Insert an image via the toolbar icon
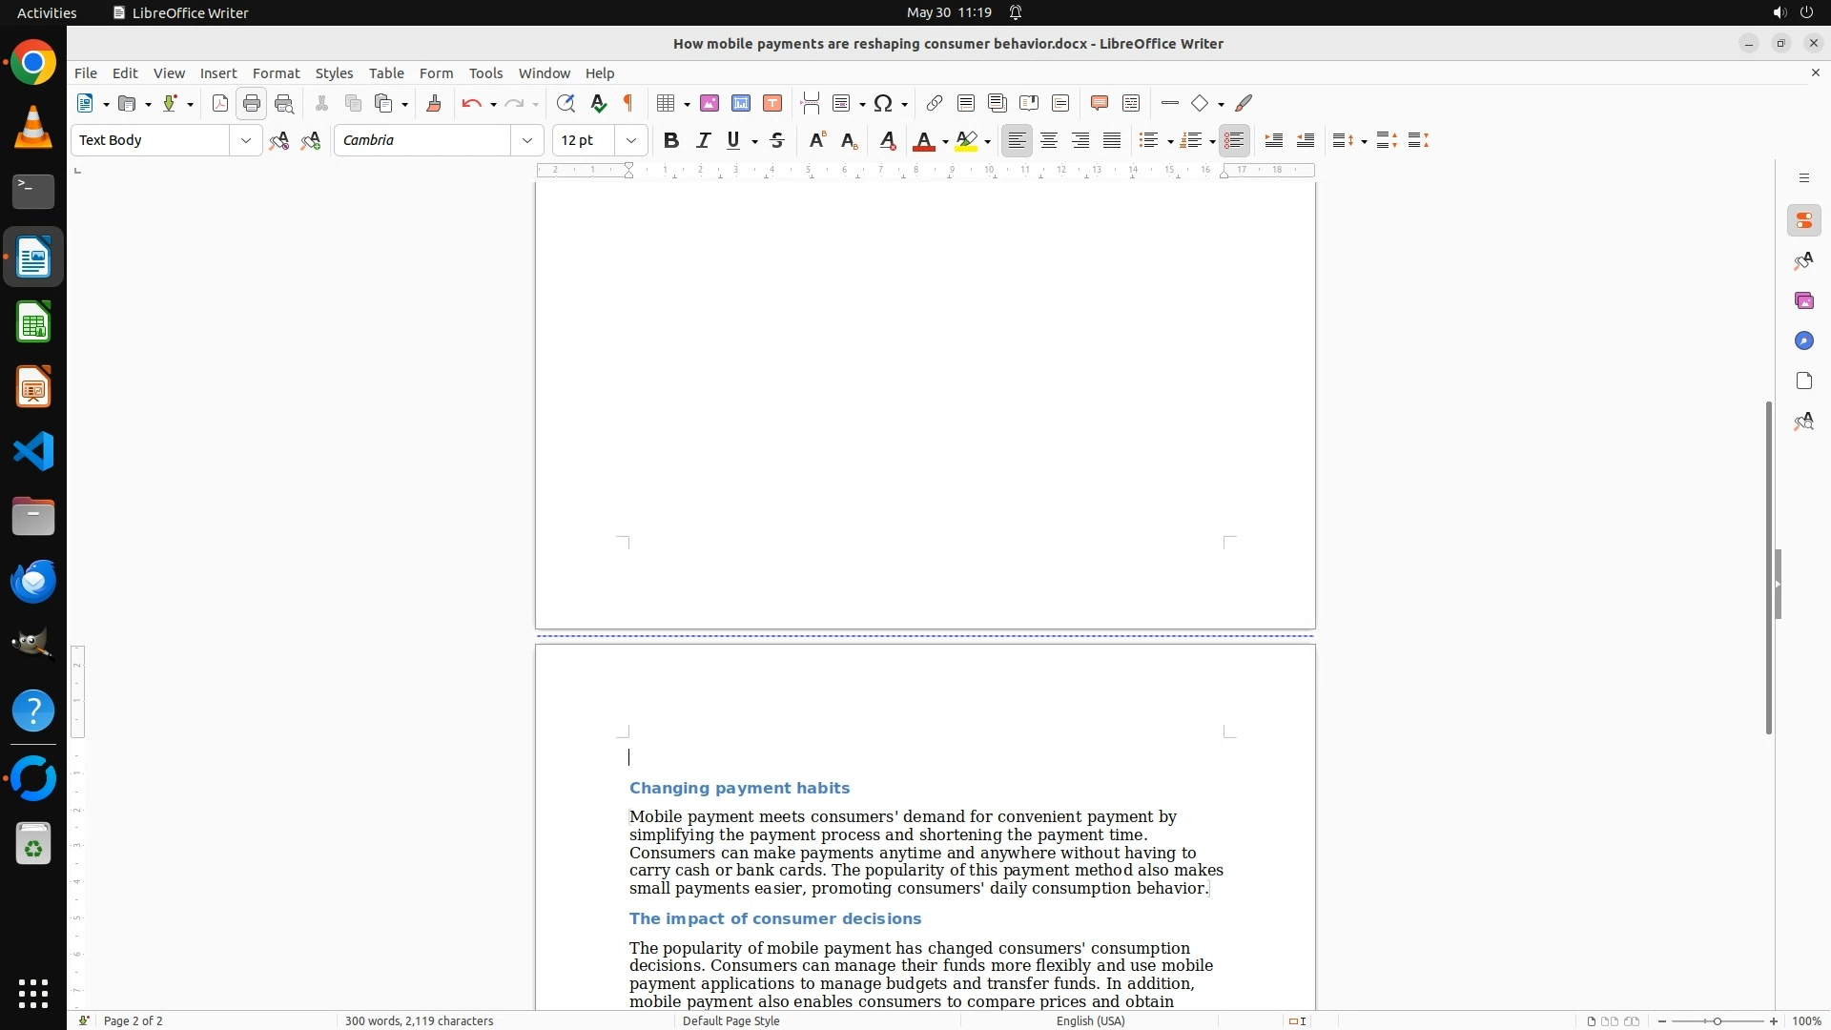The width and height of the screenshot is (1831, 1030). pyautogui.click(x=710, y=103)
